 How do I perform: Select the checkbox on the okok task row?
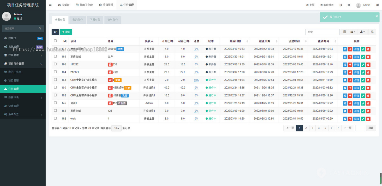click(x=55, y=118)
